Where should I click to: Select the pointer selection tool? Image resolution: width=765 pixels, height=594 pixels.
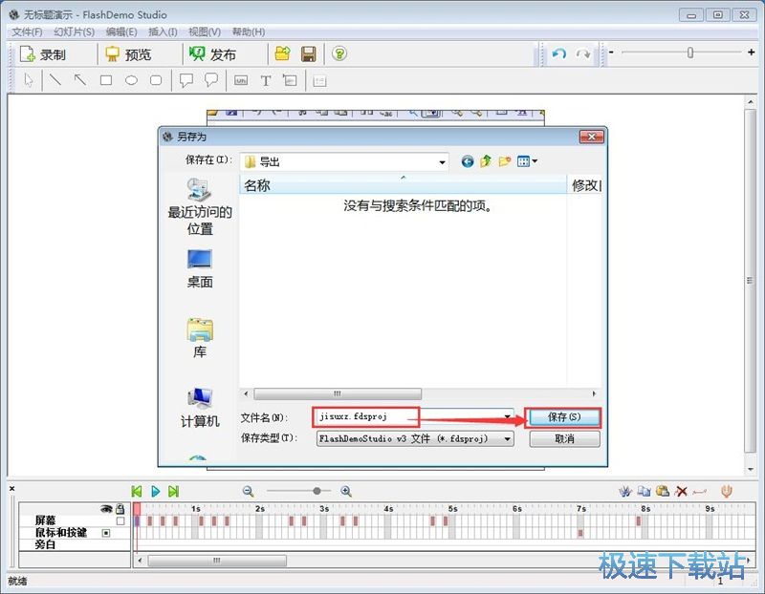pyautogui.click(x=29, y=80)
